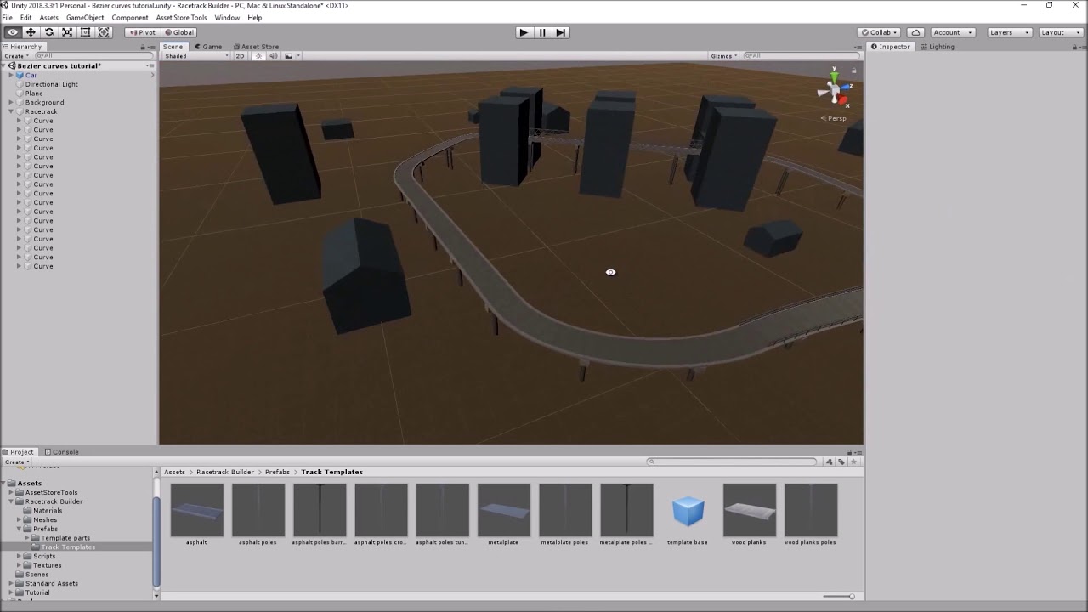Switch to the Console tab
This screenshot has width=1088, height=612.
(61, 452)
